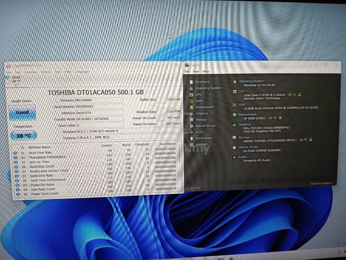Click the Seek Time Performance status circle
Viewport: 346px width, 260px height.
click(x=17, y=180)
